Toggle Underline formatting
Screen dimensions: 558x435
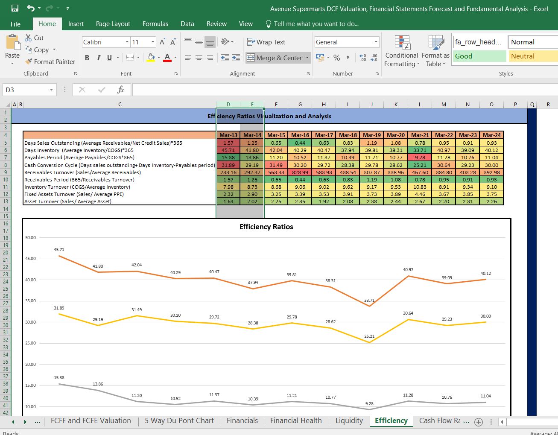(110, 58)
